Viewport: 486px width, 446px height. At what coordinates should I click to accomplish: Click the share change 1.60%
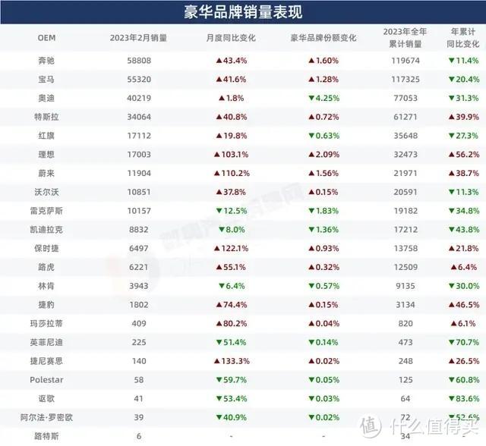coord(323,61)
